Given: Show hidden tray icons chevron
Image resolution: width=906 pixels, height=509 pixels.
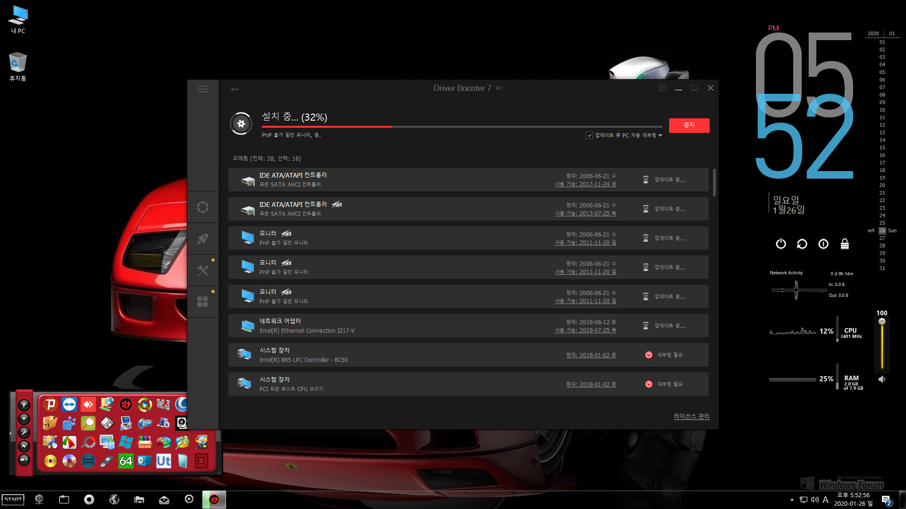Looking at the screenshot, I should tap(792, 500).
